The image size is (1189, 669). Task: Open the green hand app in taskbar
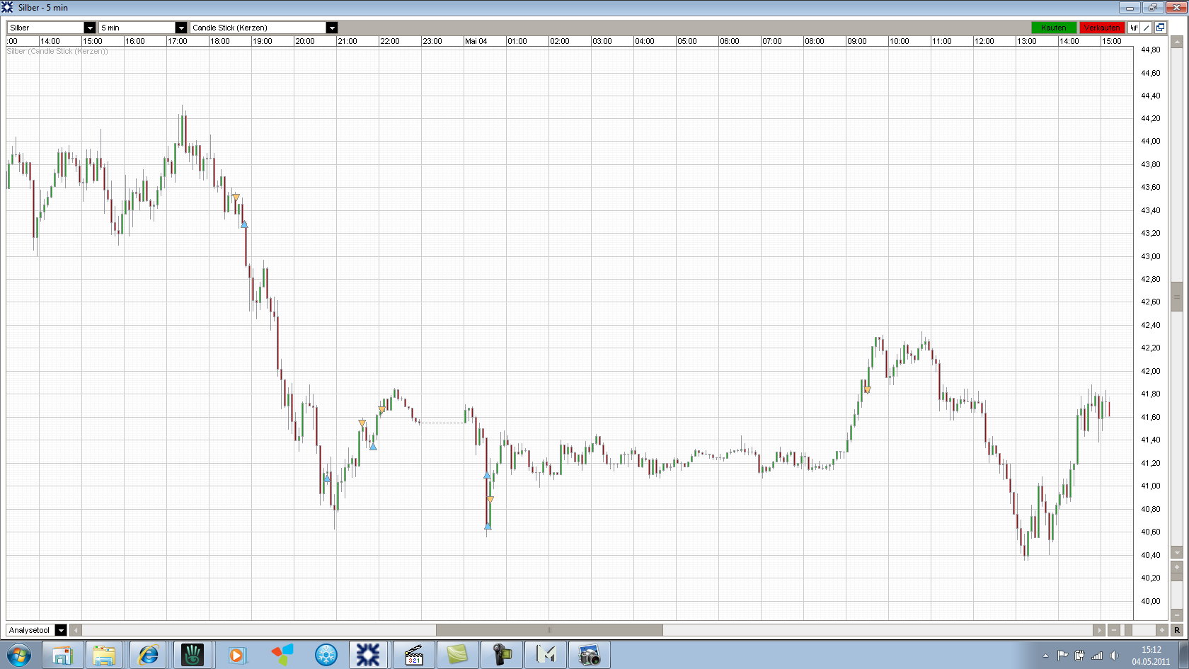[192, 655]
